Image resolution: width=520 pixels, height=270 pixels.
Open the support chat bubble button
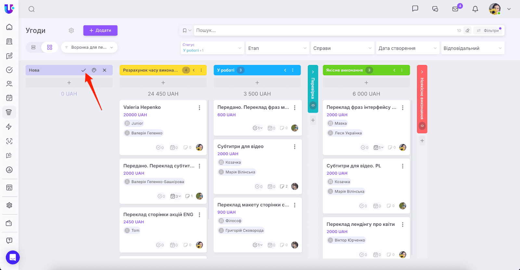(13, 258)
